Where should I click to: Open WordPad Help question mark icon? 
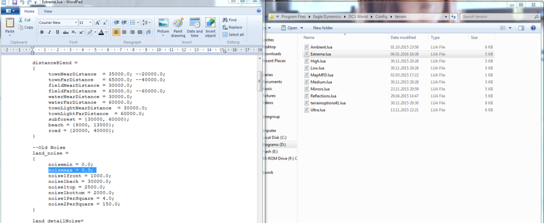pos(258,11)
